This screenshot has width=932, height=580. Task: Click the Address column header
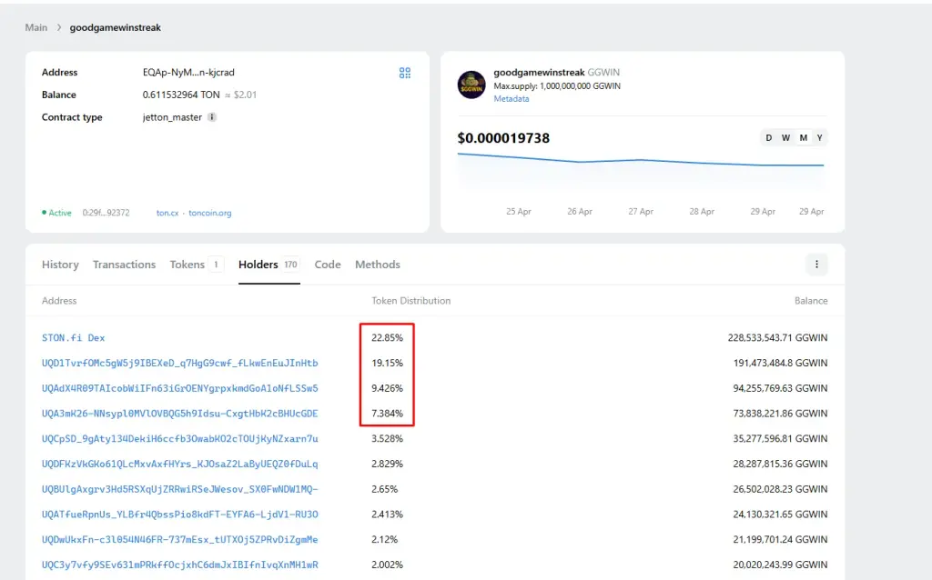pos(59,300)
